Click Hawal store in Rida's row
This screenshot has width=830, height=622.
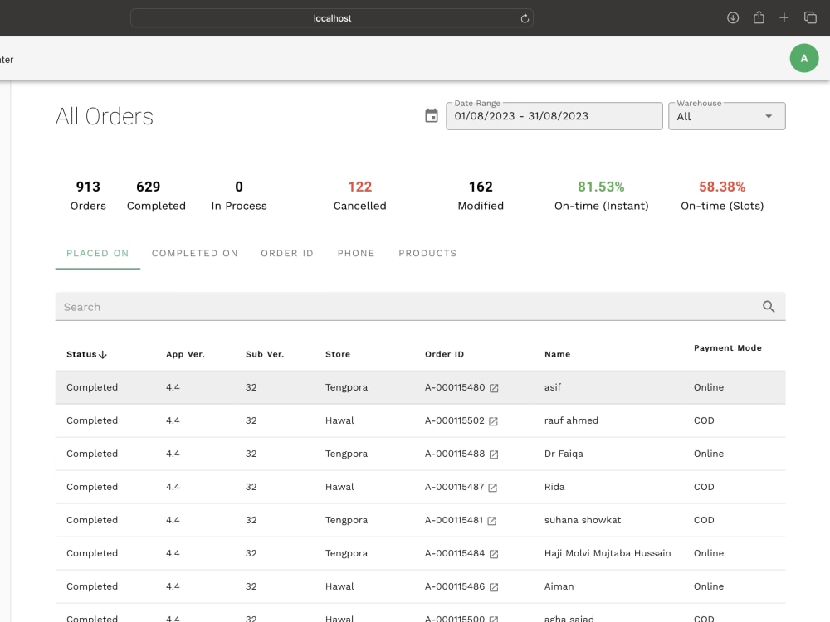click(339, 487)
